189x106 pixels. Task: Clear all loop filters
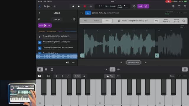click(x=57, y=19)
